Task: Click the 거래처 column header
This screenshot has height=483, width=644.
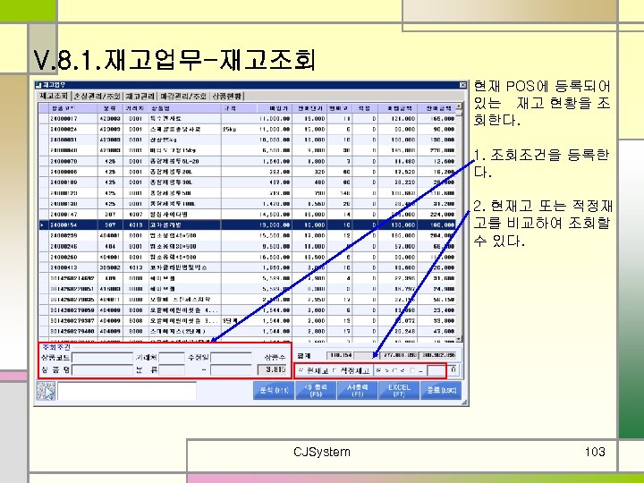Action: pos(135,108)
